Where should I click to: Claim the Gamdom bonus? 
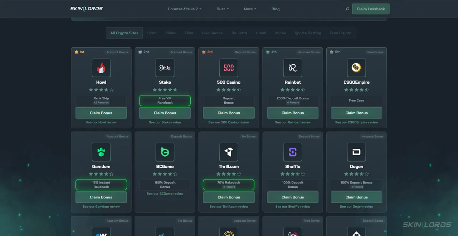[101, 197]
